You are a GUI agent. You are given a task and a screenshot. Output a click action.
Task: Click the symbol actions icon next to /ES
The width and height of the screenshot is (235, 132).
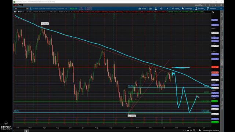pos(30,8)
